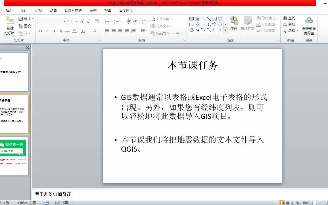Click the spell check icon in status bar
Viewport: 328px width, 205px height.
[46, 203]
